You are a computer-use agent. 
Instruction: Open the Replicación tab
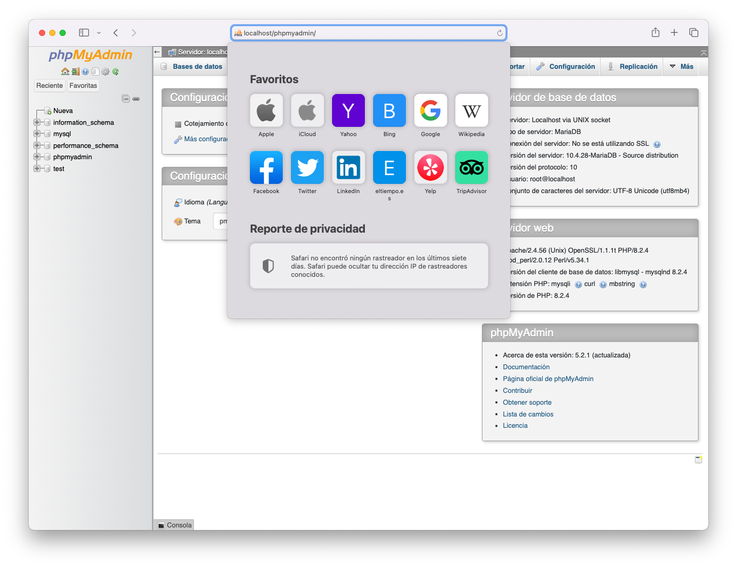(x=638, y=67)
